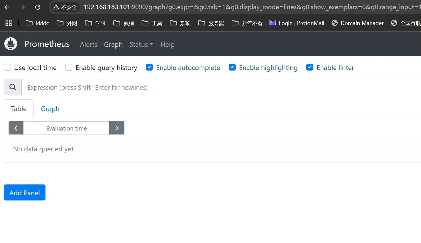Image resolution: width=421 pixels, height=243 pixels.
Task: Switch to the Graph tab in panel
Action: click(x=50, y=109)
